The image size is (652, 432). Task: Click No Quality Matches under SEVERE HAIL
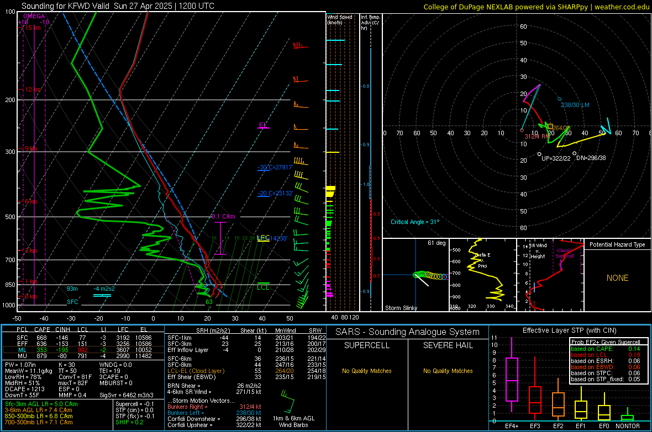coord(448,371)
